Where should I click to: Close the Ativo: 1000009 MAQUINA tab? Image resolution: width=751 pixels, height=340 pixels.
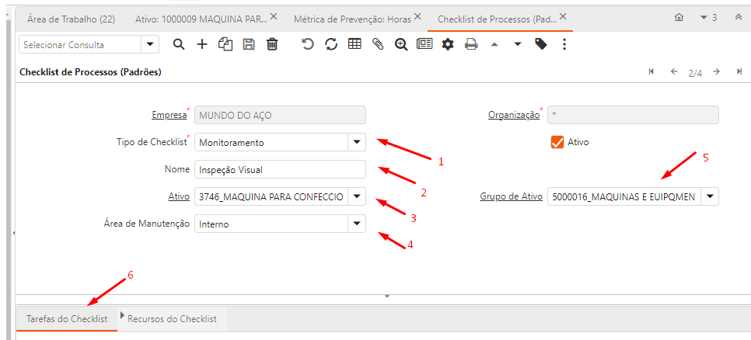(x=274, y=17)
